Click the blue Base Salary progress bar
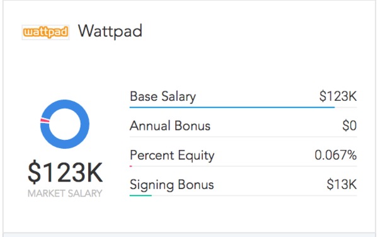 232,107
